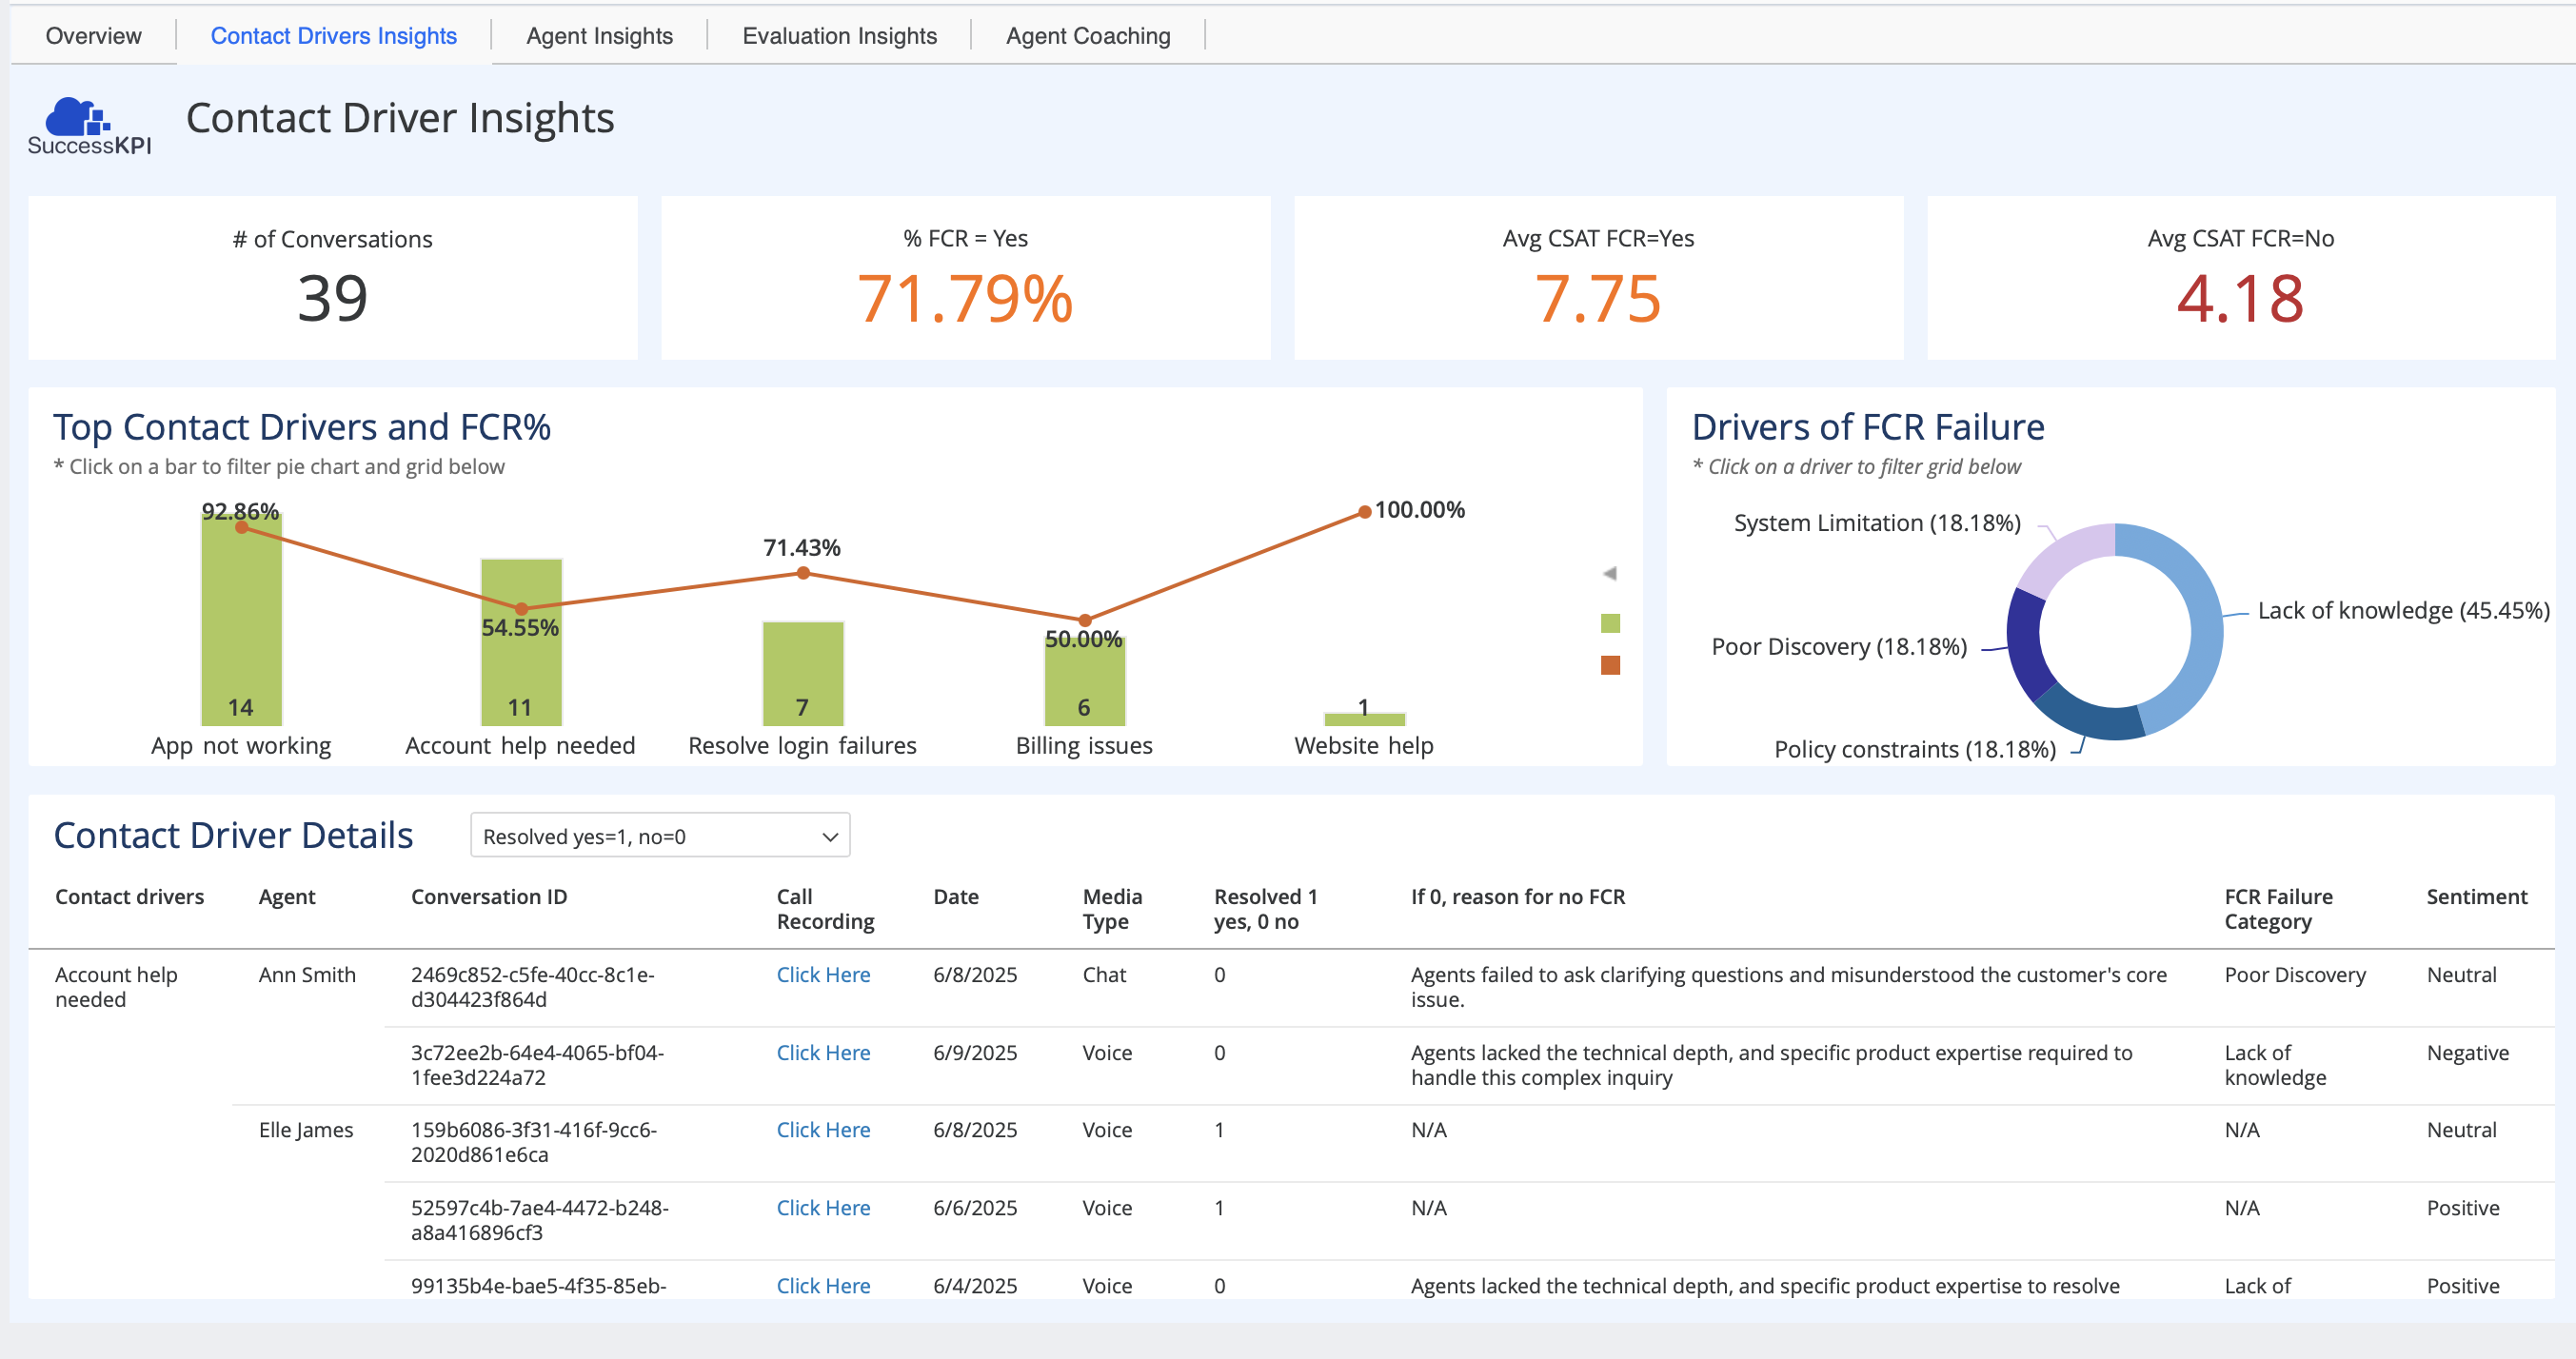Open the Agent Insights tab
The height and width of the screenshot is (1359, 2576).
point(599,36)
